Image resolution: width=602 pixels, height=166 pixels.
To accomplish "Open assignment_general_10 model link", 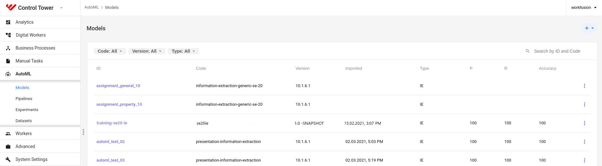I will [118, 86].
